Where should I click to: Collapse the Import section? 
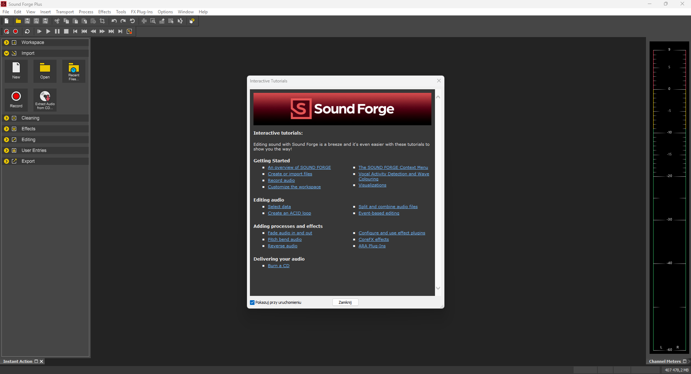click(x=6, y=53)
